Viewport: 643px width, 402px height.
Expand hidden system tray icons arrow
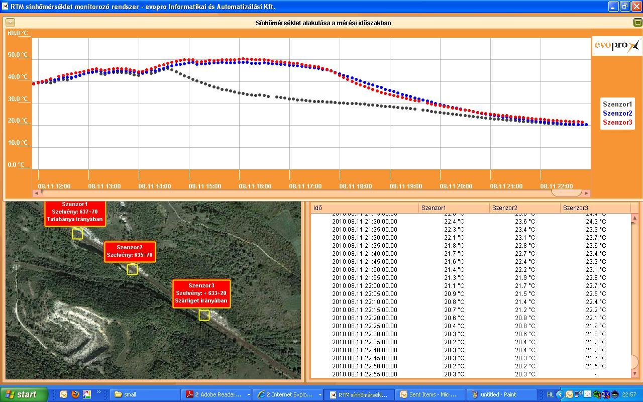[560, 394]
